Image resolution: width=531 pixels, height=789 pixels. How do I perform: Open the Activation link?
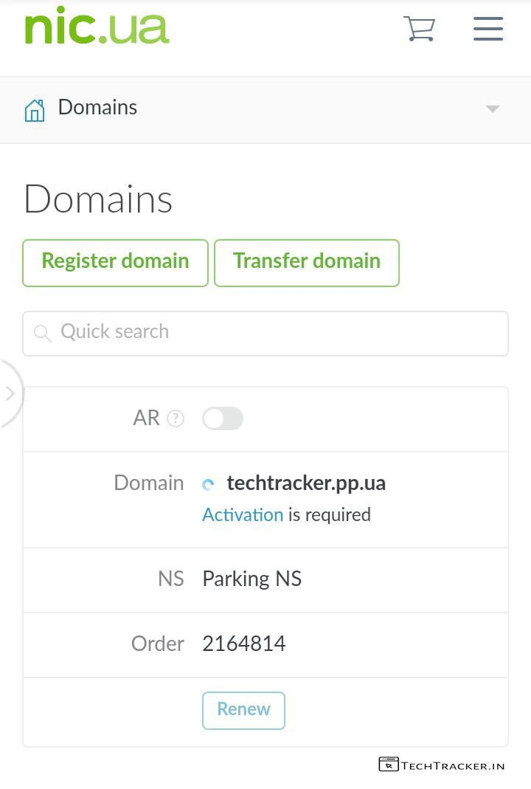243,515
